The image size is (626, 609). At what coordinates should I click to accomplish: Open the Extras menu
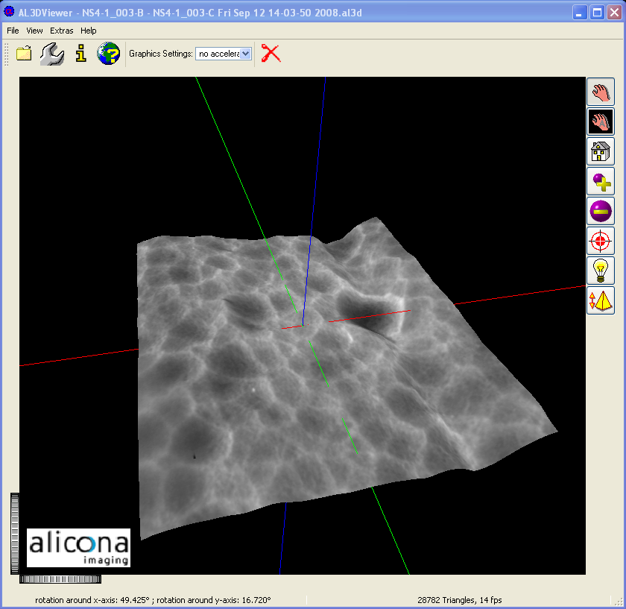(62, 31)
